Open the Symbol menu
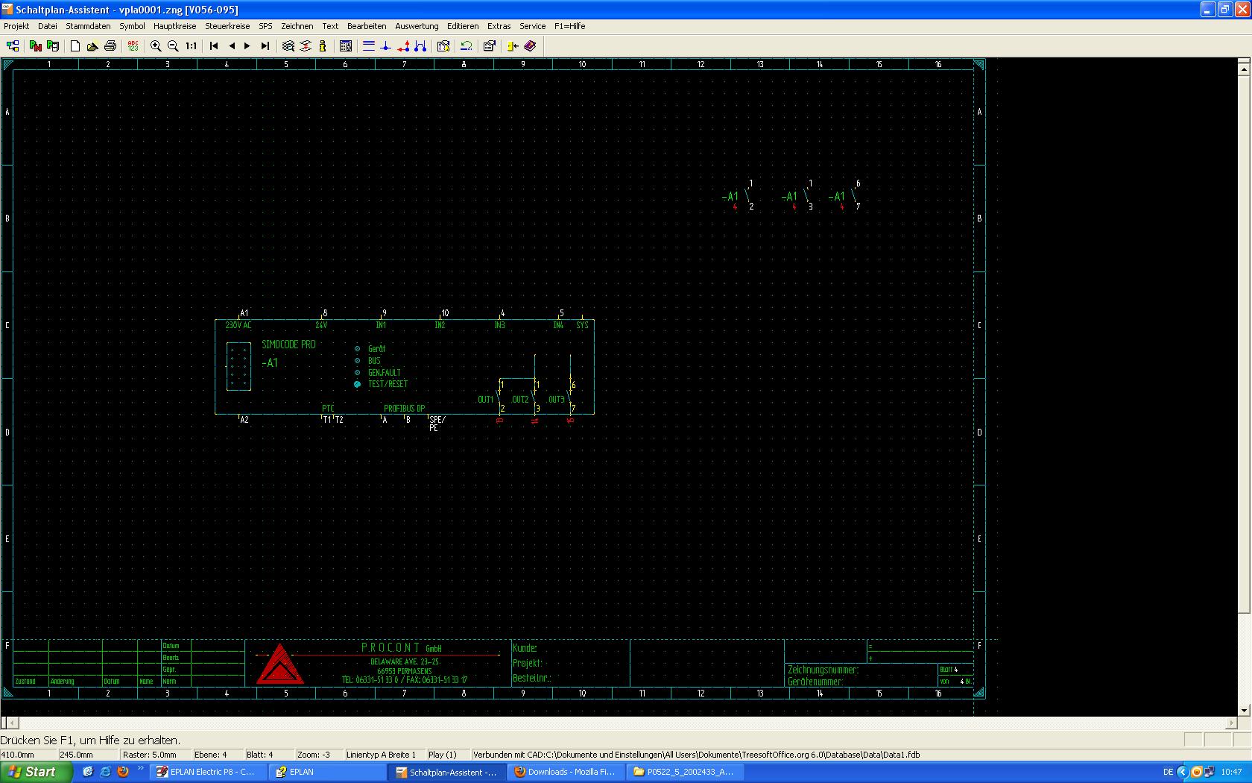 click(132, 26)
